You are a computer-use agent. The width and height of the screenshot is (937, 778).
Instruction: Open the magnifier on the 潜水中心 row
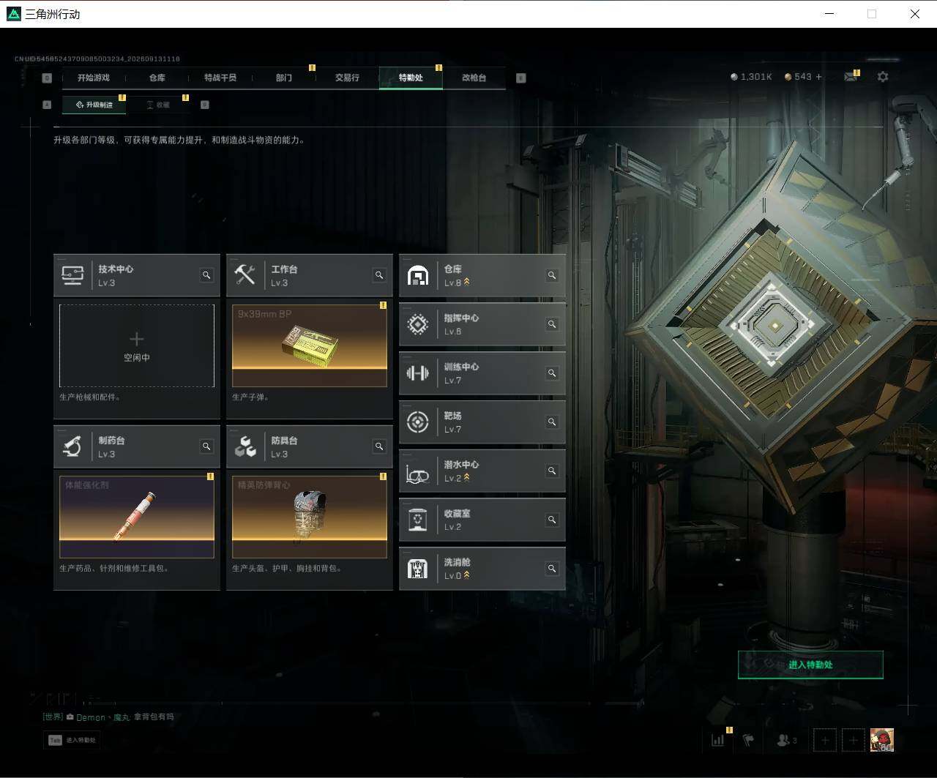(x=552, y=471)
